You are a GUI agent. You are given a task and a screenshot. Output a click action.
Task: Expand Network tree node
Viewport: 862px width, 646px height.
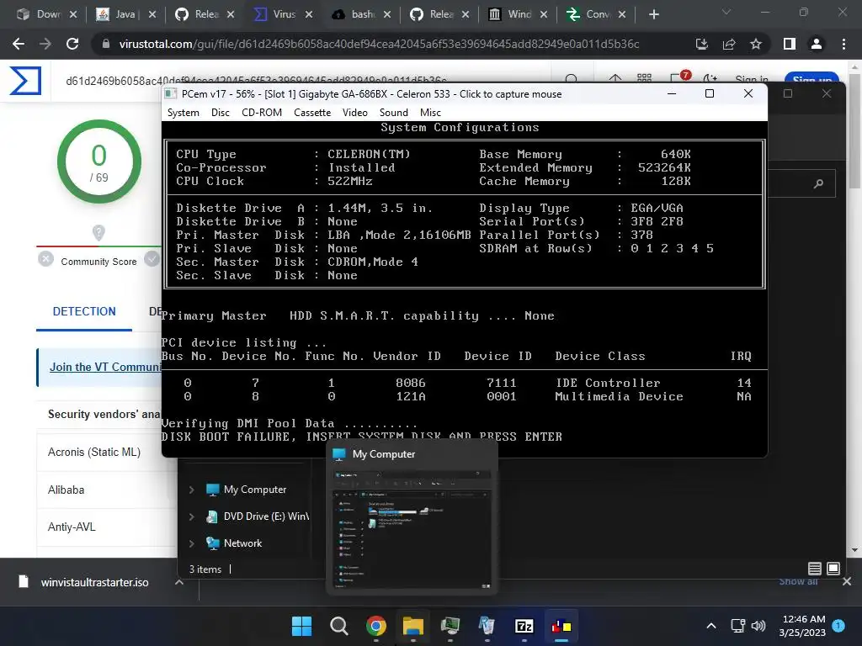click(191, 543)
